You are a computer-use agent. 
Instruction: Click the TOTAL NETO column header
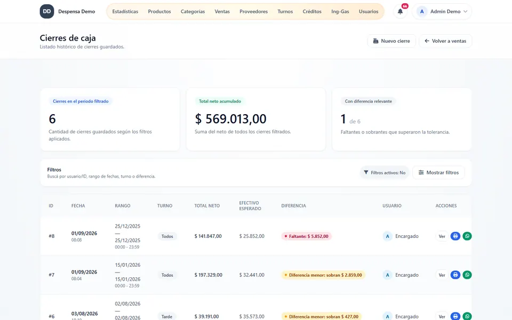tap(207, 206)
